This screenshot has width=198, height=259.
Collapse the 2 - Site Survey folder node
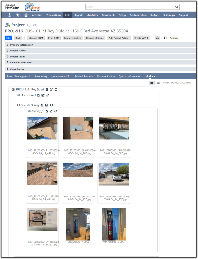(x=18, y=105)
